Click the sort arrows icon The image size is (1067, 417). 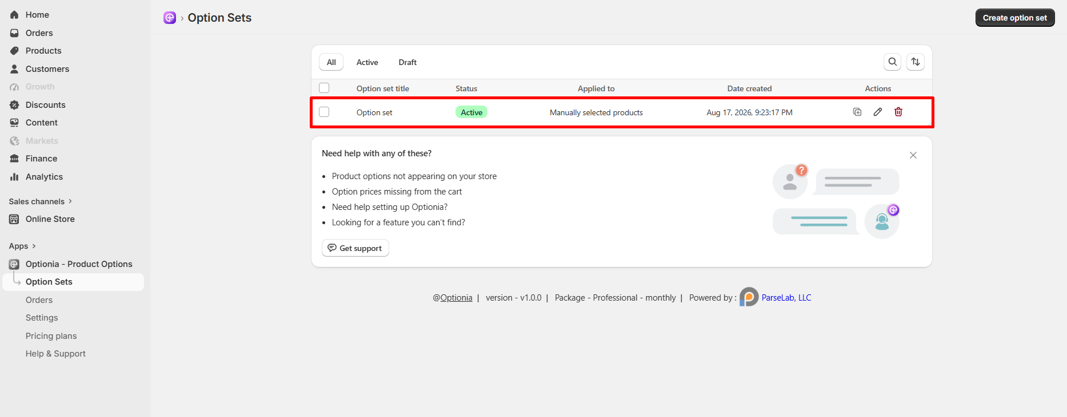(x=916, y=62)
